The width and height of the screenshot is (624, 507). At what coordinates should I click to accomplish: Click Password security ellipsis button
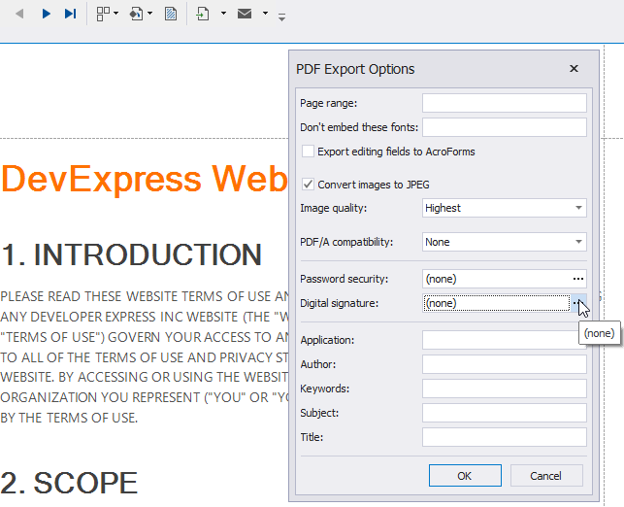click(578, 279)
